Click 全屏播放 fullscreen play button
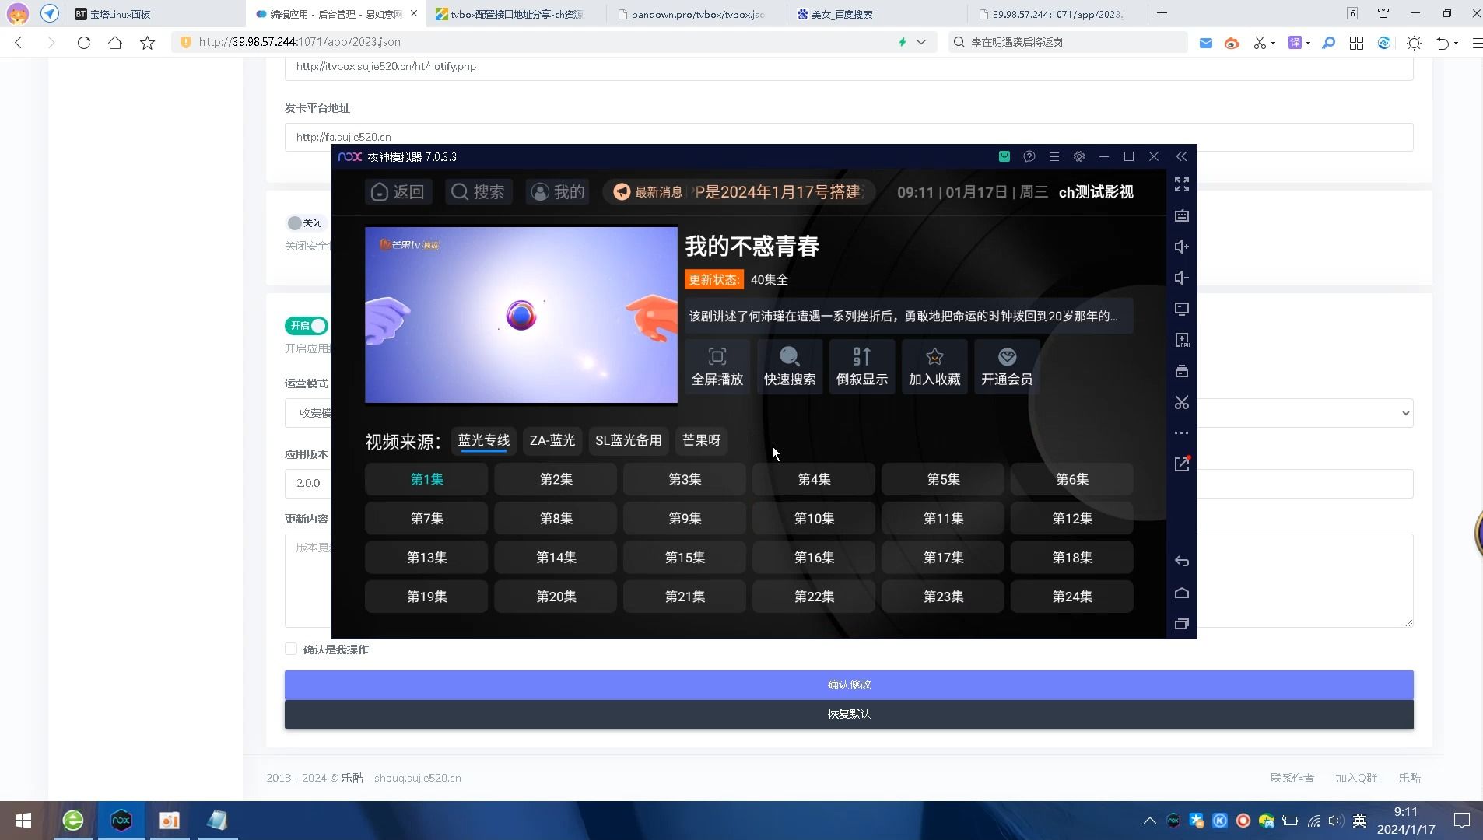Image resolution: width=1483 pixels, height=840 pixels. 717,366
